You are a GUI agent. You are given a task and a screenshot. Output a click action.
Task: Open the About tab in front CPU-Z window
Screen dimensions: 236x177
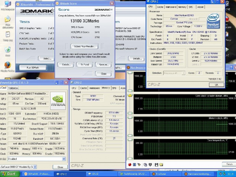click(x=200, y=7)
